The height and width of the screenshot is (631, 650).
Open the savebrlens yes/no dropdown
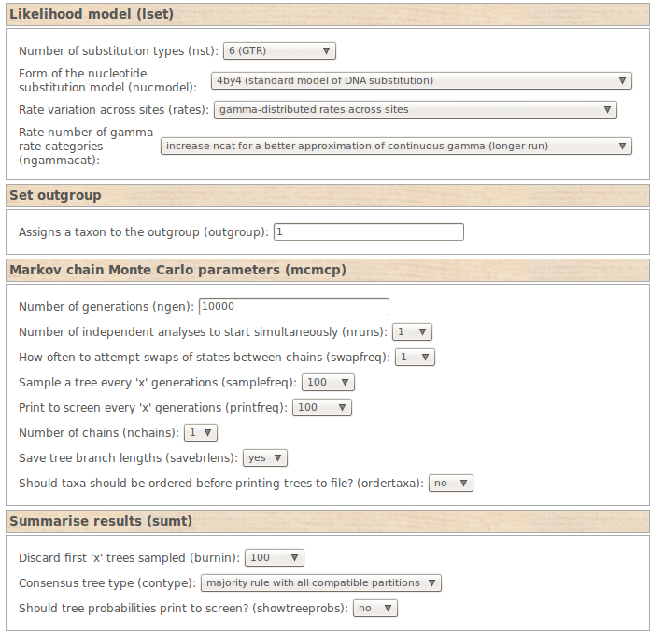pyautogui.click(x=264, y=458)
